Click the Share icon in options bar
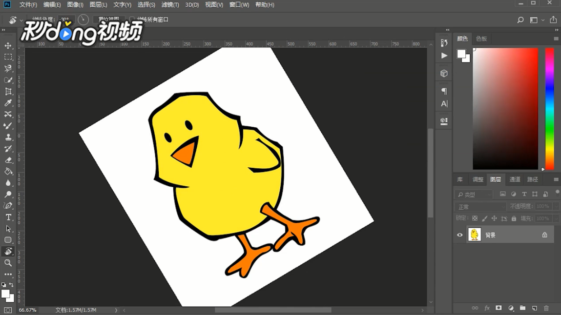The image size is (561, 315). (553, 20)
